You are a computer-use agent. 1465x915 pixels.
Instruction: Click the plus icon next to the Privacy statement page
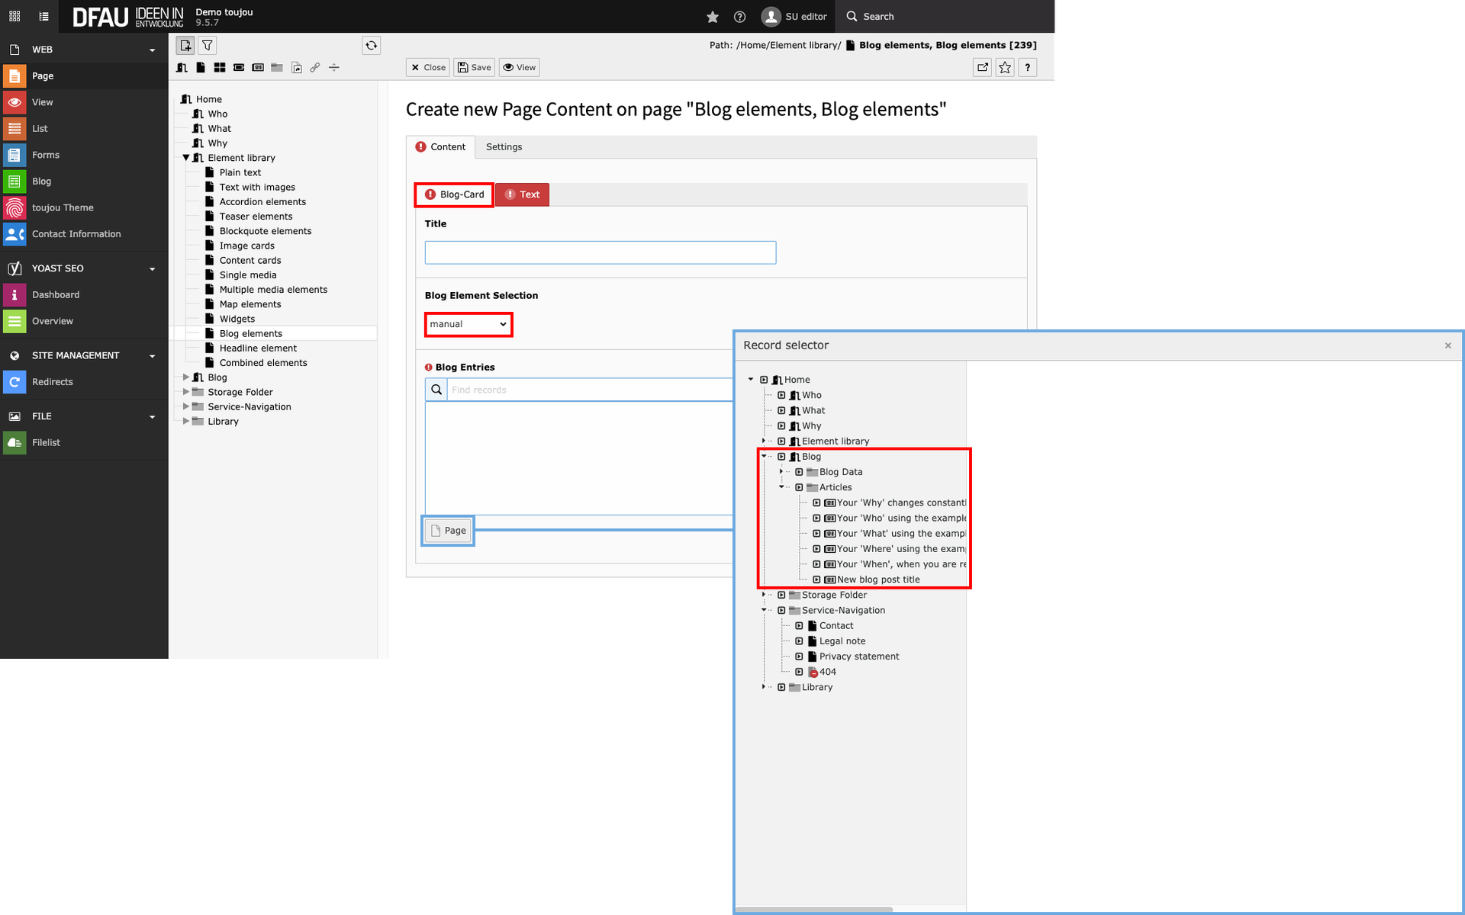tap(799, 657)
